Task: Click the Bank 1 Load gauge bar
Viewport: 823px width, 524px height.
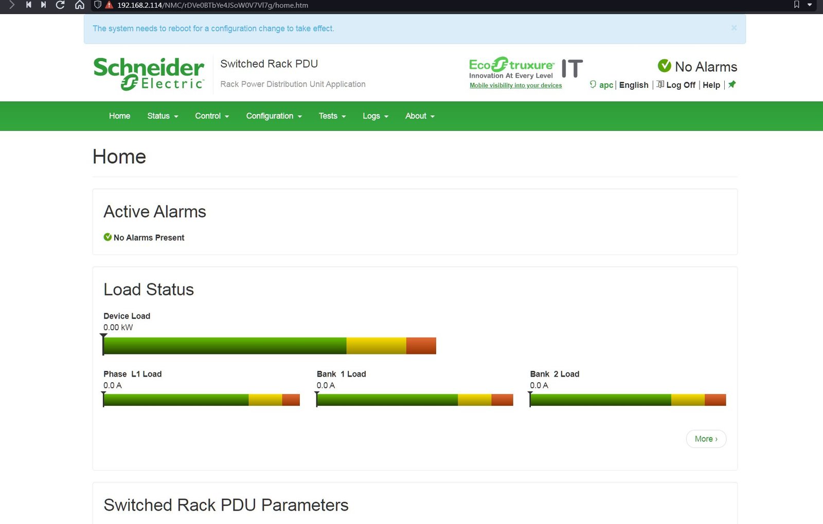Action: pos(415,400)
